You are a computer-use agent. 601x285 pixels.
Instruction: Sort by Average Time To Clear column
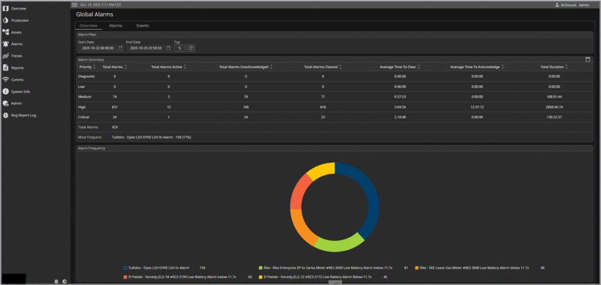pyautogui.click(x=419, y=67)
